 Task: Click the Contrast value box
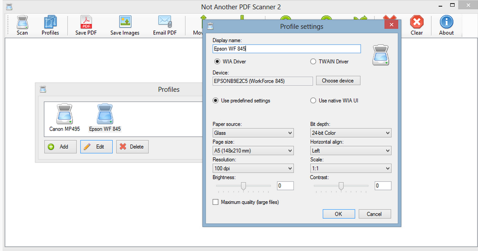coord(383,186)
